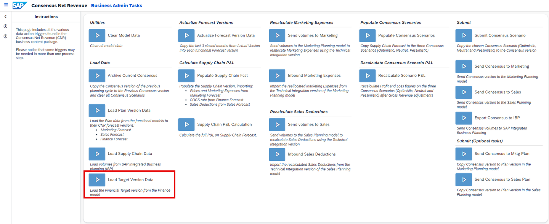
Task: Run the Inbound Marketing Expenses trigger
Action: [277, 76]
